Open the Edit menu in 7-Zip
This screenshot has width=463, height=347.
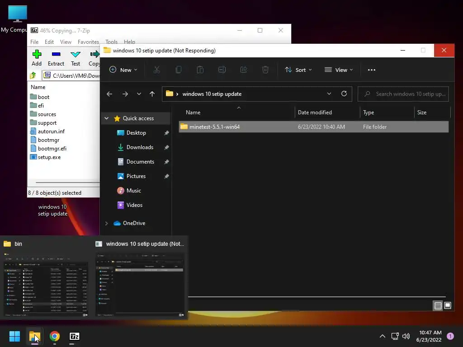click(x=49, y=42)
